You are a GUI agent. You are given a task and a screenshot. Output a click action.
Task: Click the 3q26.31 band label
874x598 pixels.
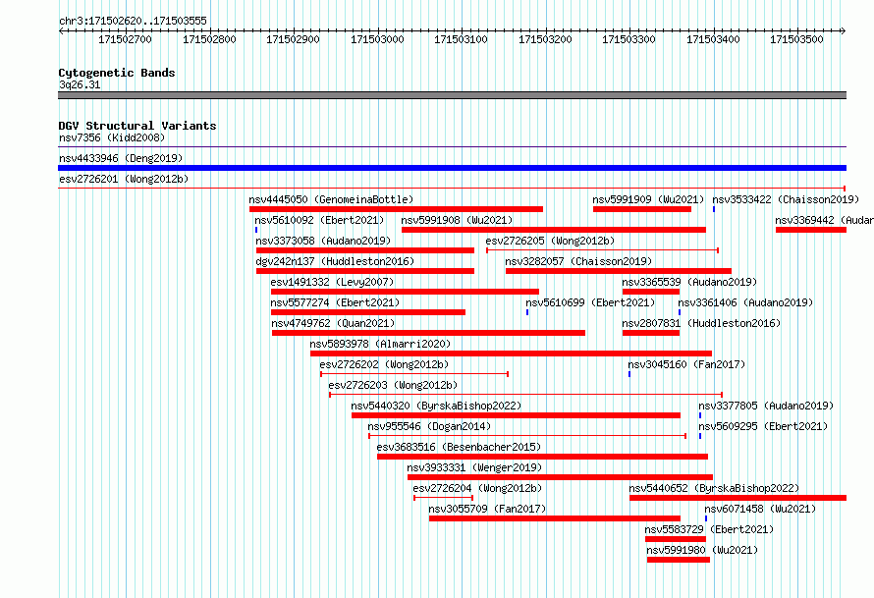pos(80,84)
